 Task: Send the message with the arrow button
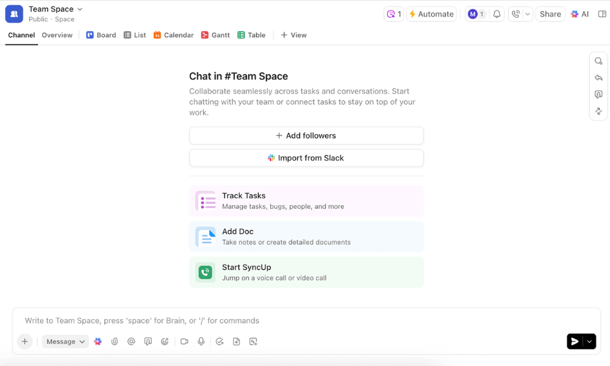point(575,342)
